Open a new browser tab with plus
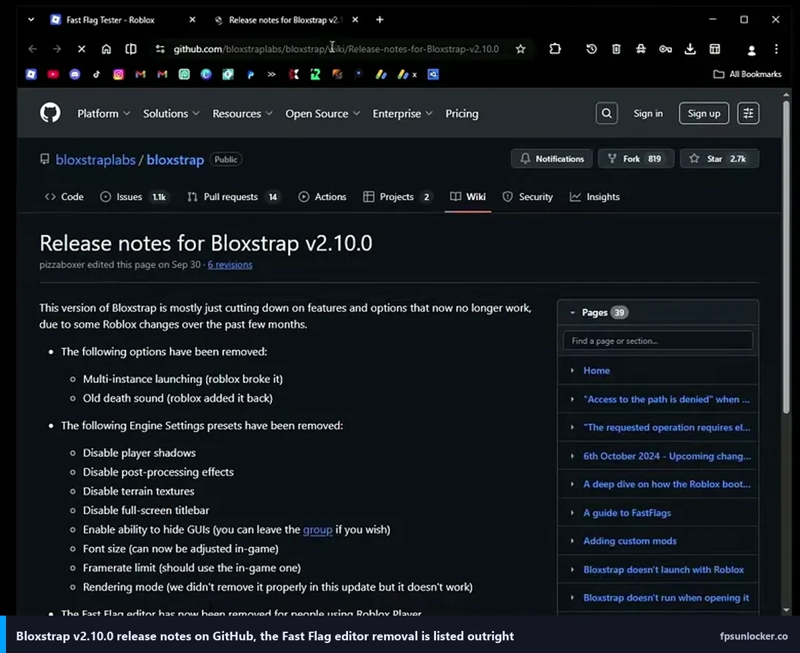 (x=380, y=19)
